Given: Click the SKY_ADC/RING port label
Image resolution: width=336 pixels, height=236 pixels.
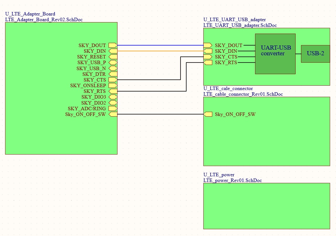Looking at the screenshot, I should pos(87,108).
